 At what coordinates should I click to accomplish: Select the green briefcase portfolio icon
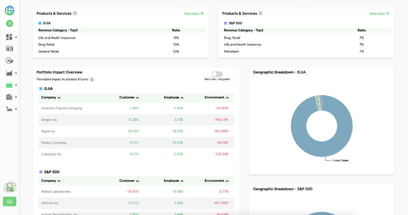pos(9,85)
